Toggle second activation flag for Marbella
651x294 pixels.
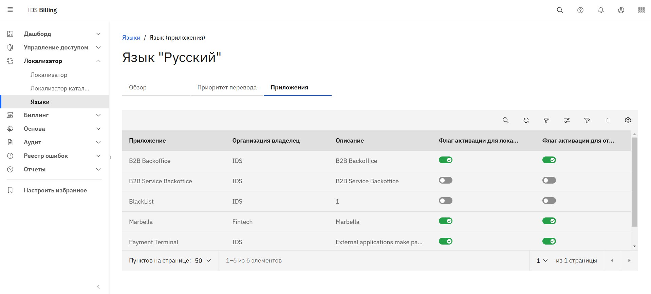[549, 221]
